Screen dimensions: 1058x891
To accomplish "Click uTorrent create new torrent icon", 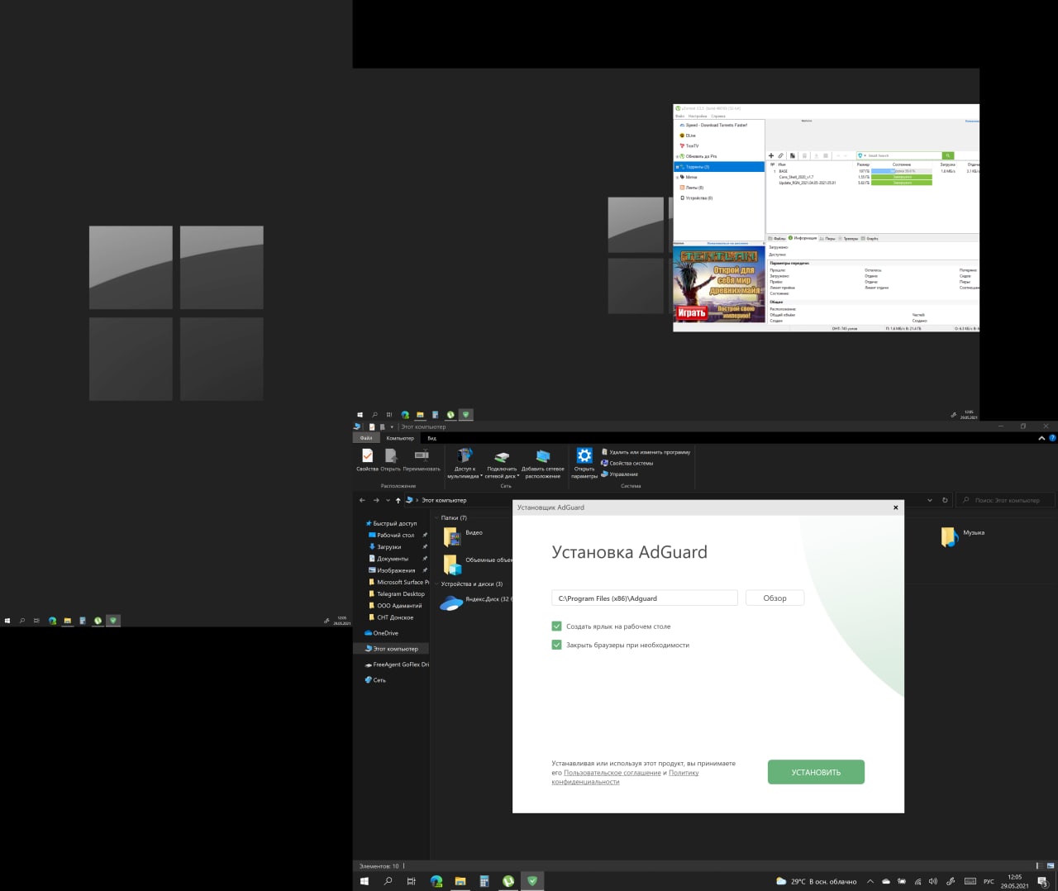I will 792,155.
